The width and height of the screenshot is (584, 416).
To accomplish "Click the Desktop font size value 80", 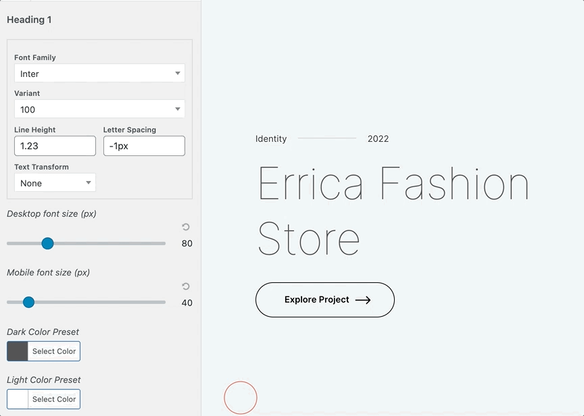I will pyautogui.click(x=187, y=244).
